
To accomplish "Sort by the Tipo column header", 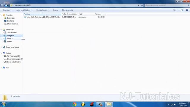I will 86,14.
